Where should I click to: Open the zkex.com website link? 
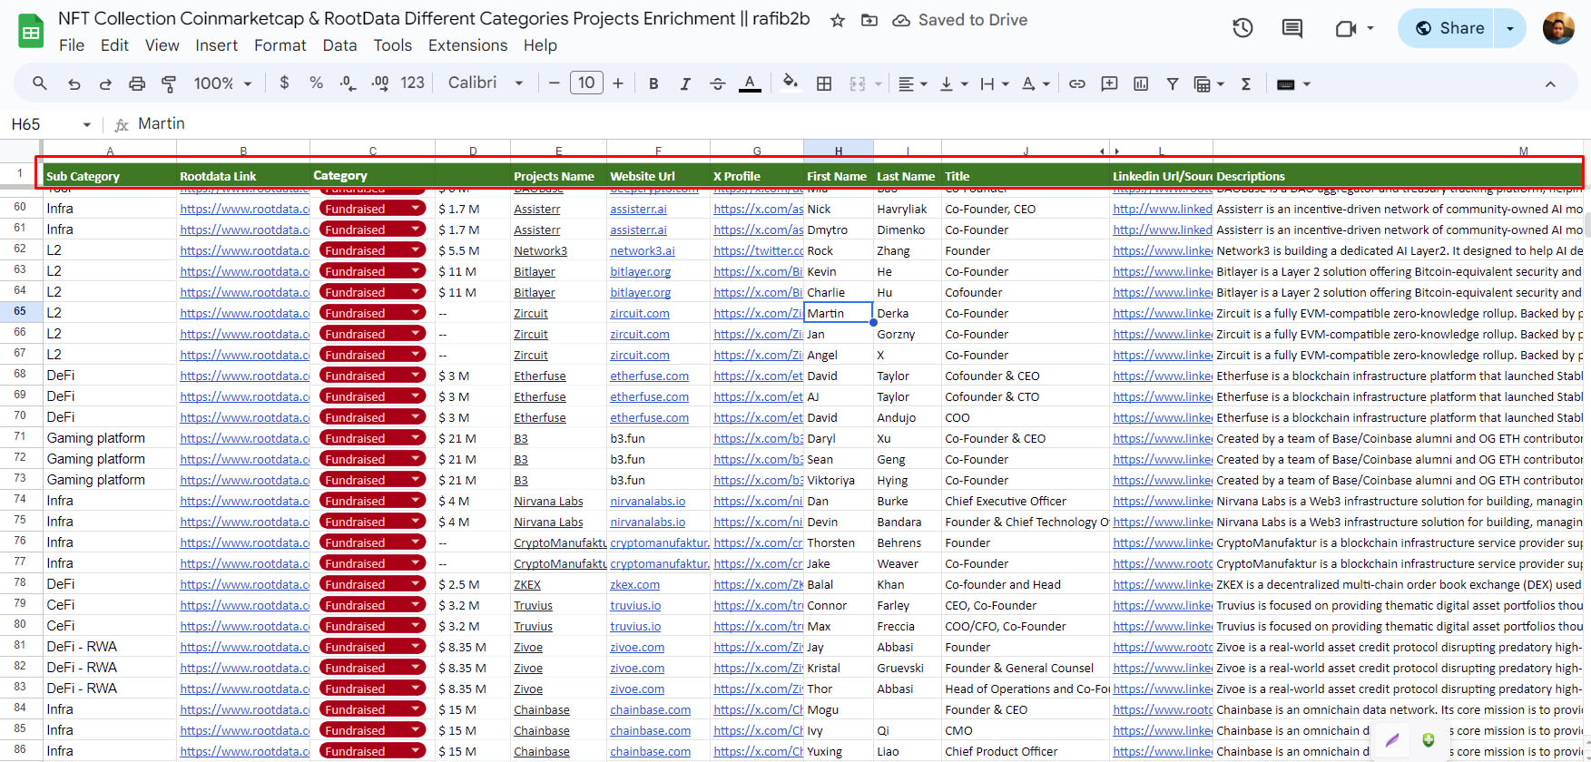[634, 584]
